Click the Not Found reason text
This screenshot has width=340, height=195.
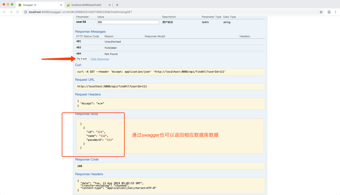point(111,54)
